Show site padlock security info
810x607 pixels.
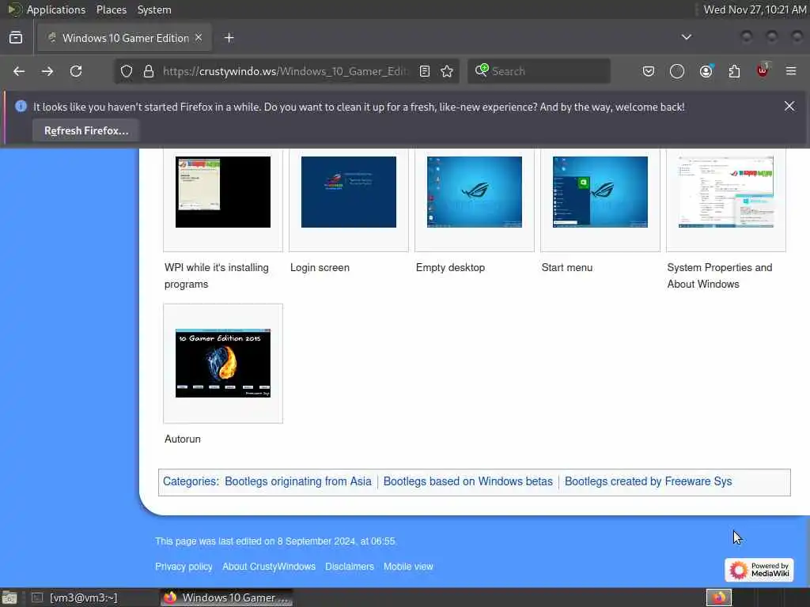(x=149, y=71)
